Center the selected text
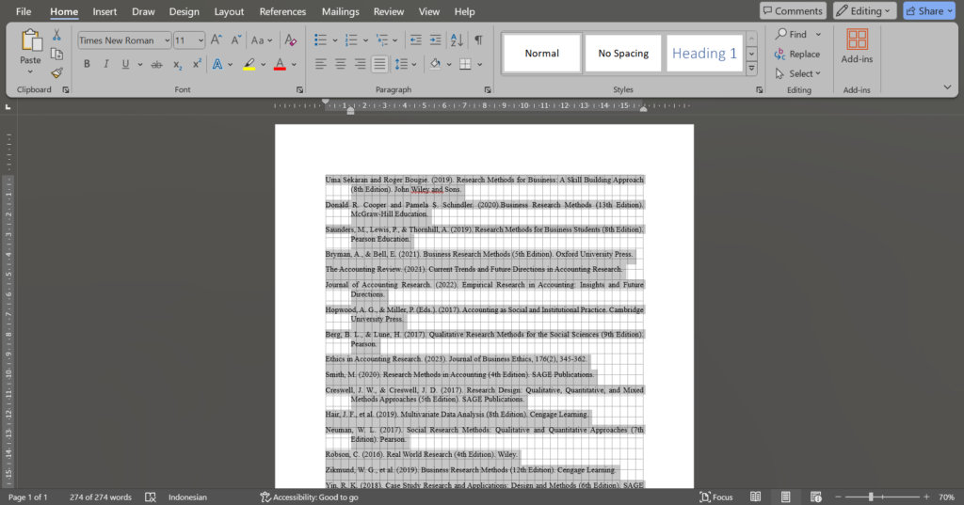This screenshot has height=505, width=964. coord(340,65)
